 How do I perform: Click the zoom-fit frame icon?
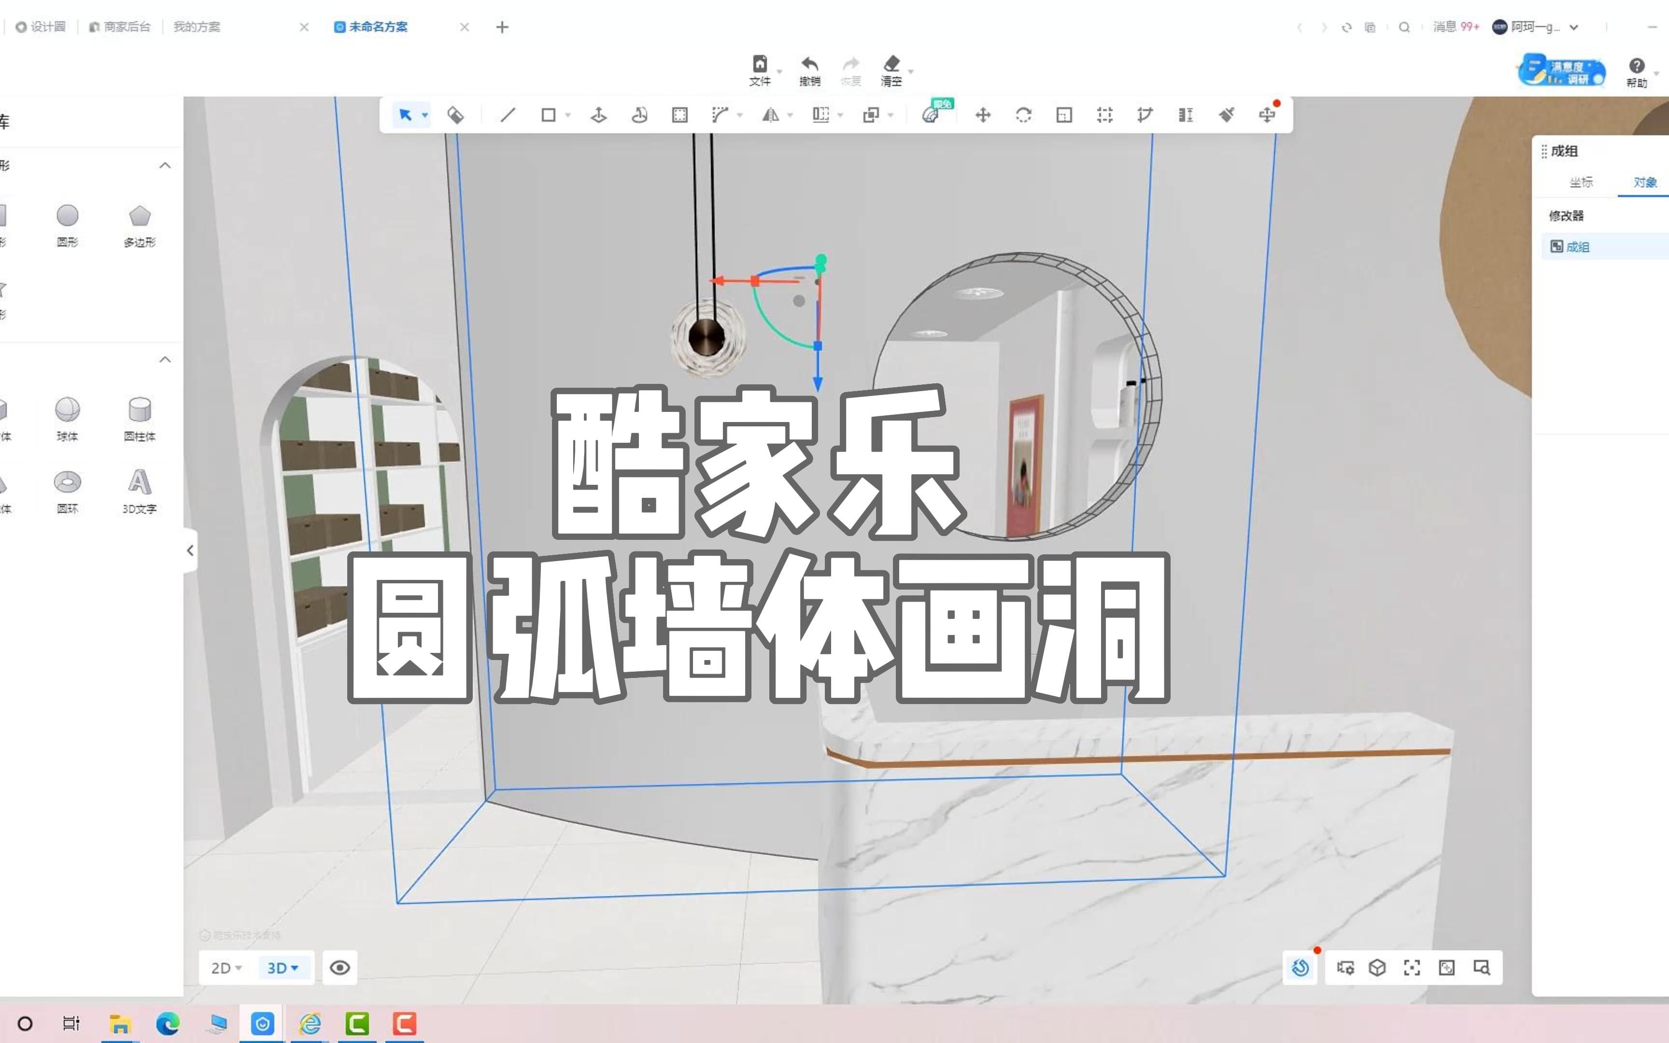point(1446,968)
